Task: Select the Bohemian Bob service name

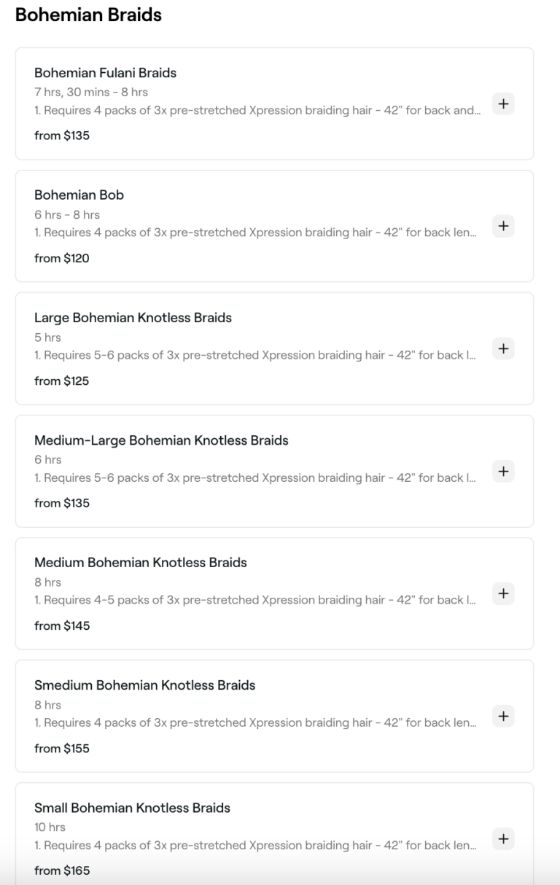Action: pos(79,195)
